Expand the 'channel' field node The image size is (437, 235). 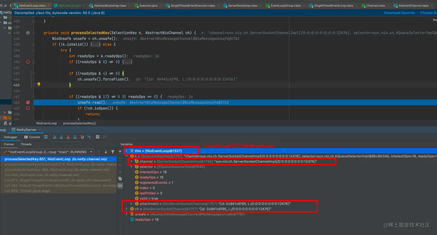[131, 161]
